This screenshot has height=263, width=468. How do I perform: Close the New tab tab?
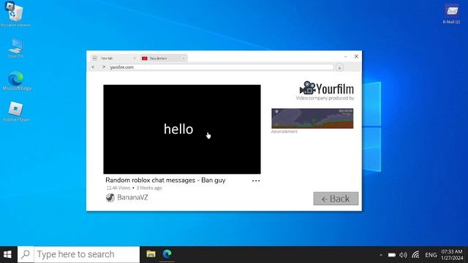[135, 58]
